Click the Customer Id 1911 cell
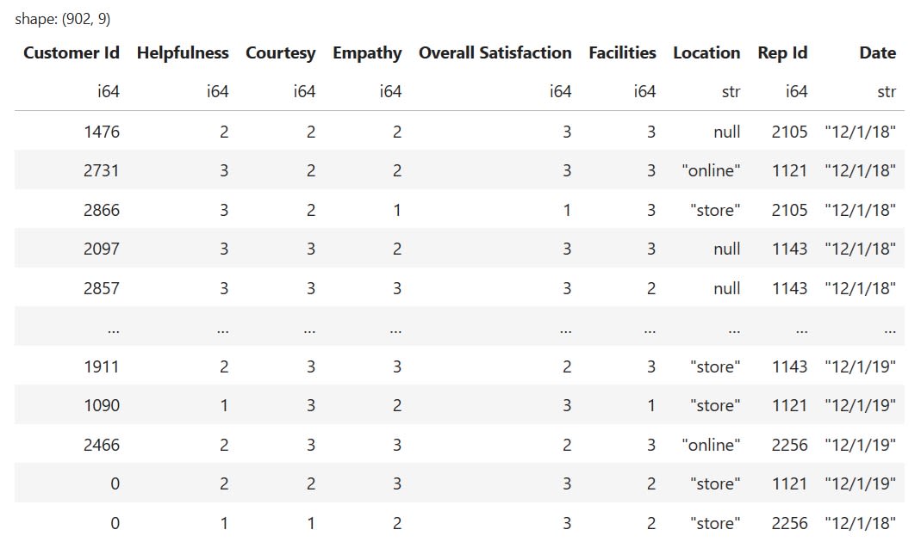 pos(102,366)
